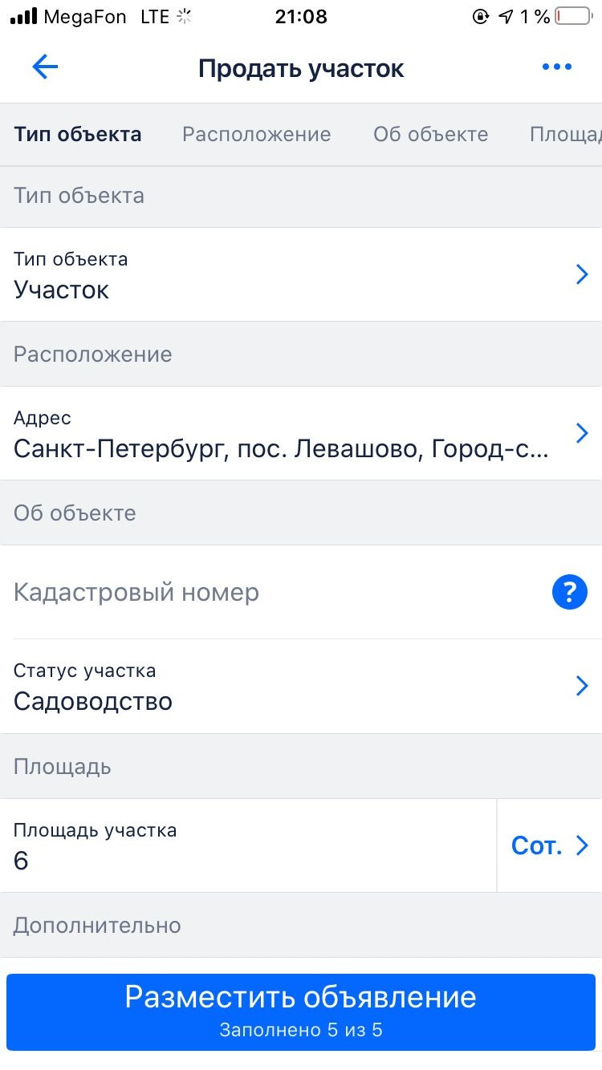Screen dimensions: 602x1070
Task: Switch to the Об объекте tab
Action: [x=430, y=134]
